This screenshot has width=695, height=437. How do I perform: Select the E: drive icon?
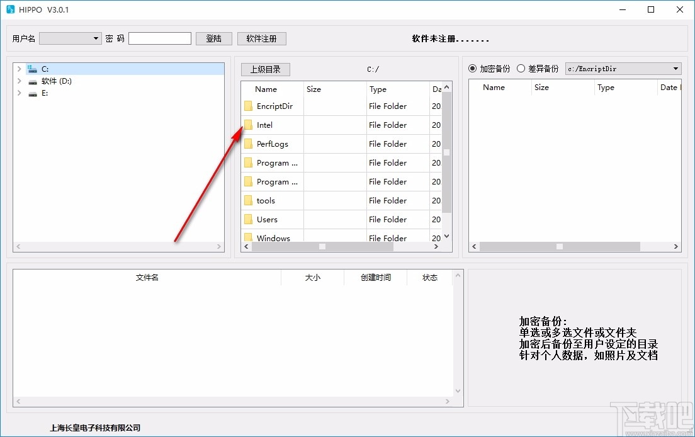pyautogui.click(x=32, y=93)
